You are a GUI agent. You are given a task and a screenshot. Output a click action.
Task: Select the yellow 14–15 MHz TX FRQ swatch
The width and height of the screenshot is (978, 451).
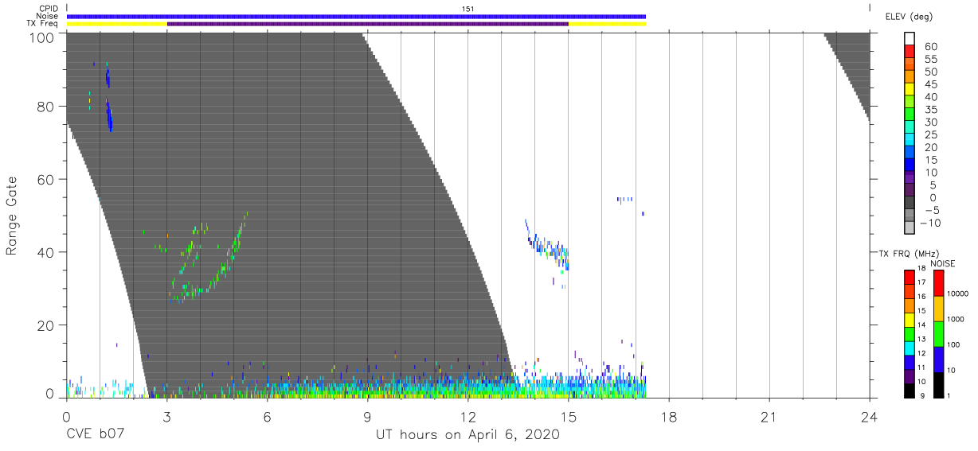click(x=909, y=318)
